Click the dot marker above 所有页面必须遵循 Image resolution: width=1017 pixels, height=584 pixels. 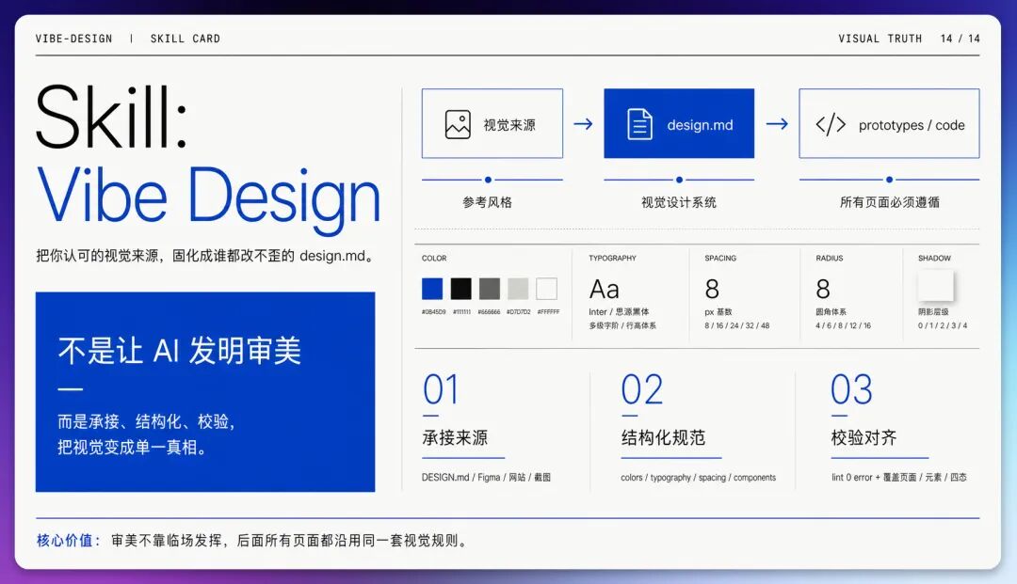pos(889,180)
